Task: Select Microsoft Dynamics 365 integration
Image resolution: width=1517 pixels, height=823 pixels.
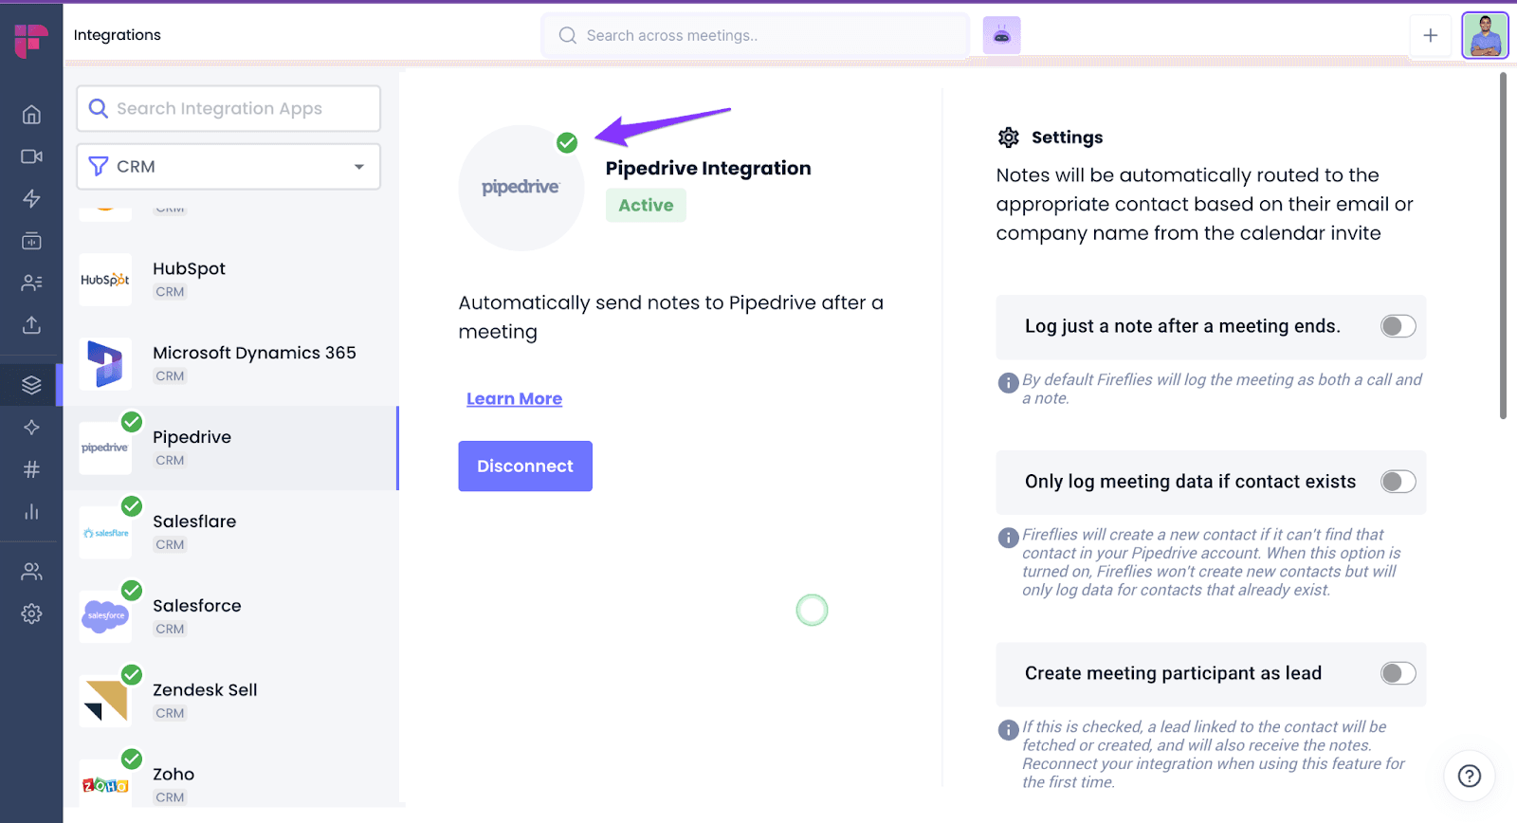Action: (230, 364)
